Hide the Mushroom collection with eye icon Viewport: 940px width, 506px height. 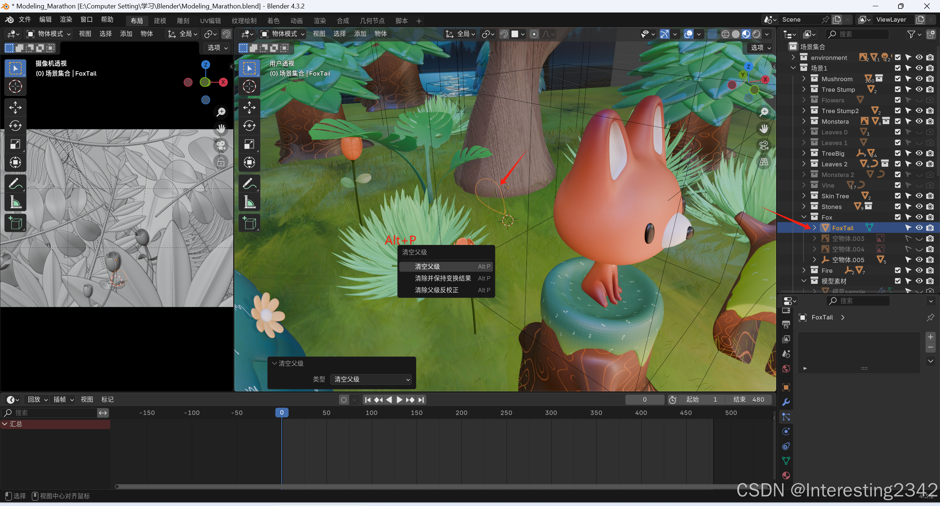tap(919, 79)
